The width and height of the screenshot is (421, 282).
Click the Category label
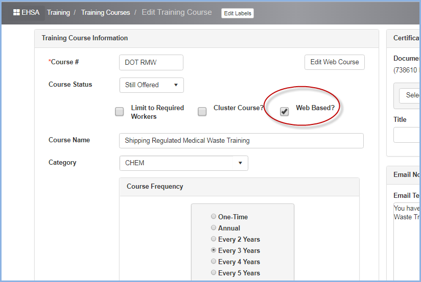(62, 163)
